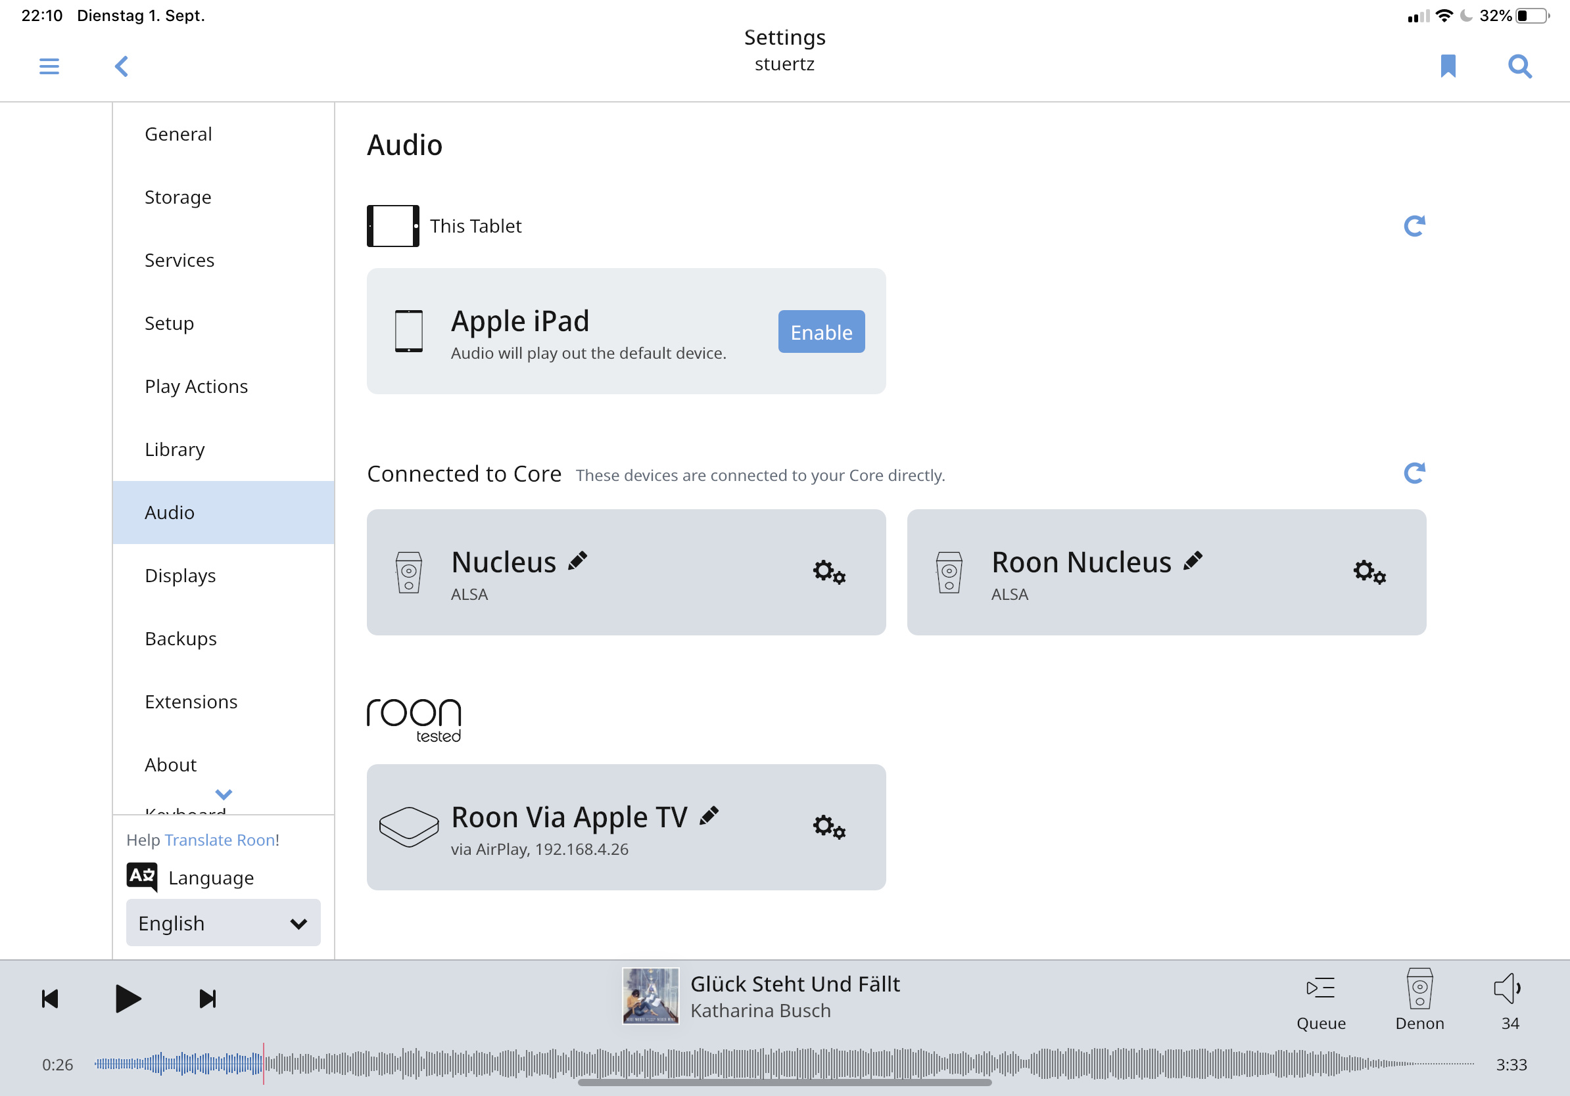The width and height of the screenshot is (1570, 1096).
Task: Click the red playhead marker on the waveform
Action: coord(263,1064)
